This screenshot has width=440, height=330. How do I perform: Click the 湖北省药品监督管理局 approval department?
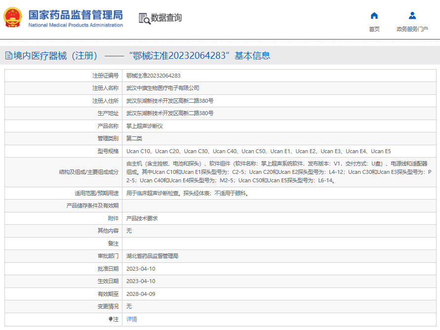[x=153, y=256]
